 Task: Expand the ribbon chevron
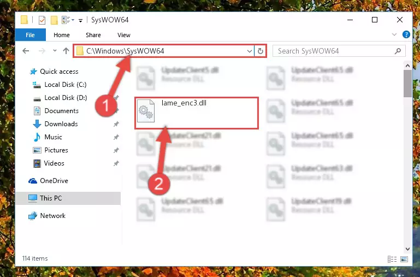394,34
